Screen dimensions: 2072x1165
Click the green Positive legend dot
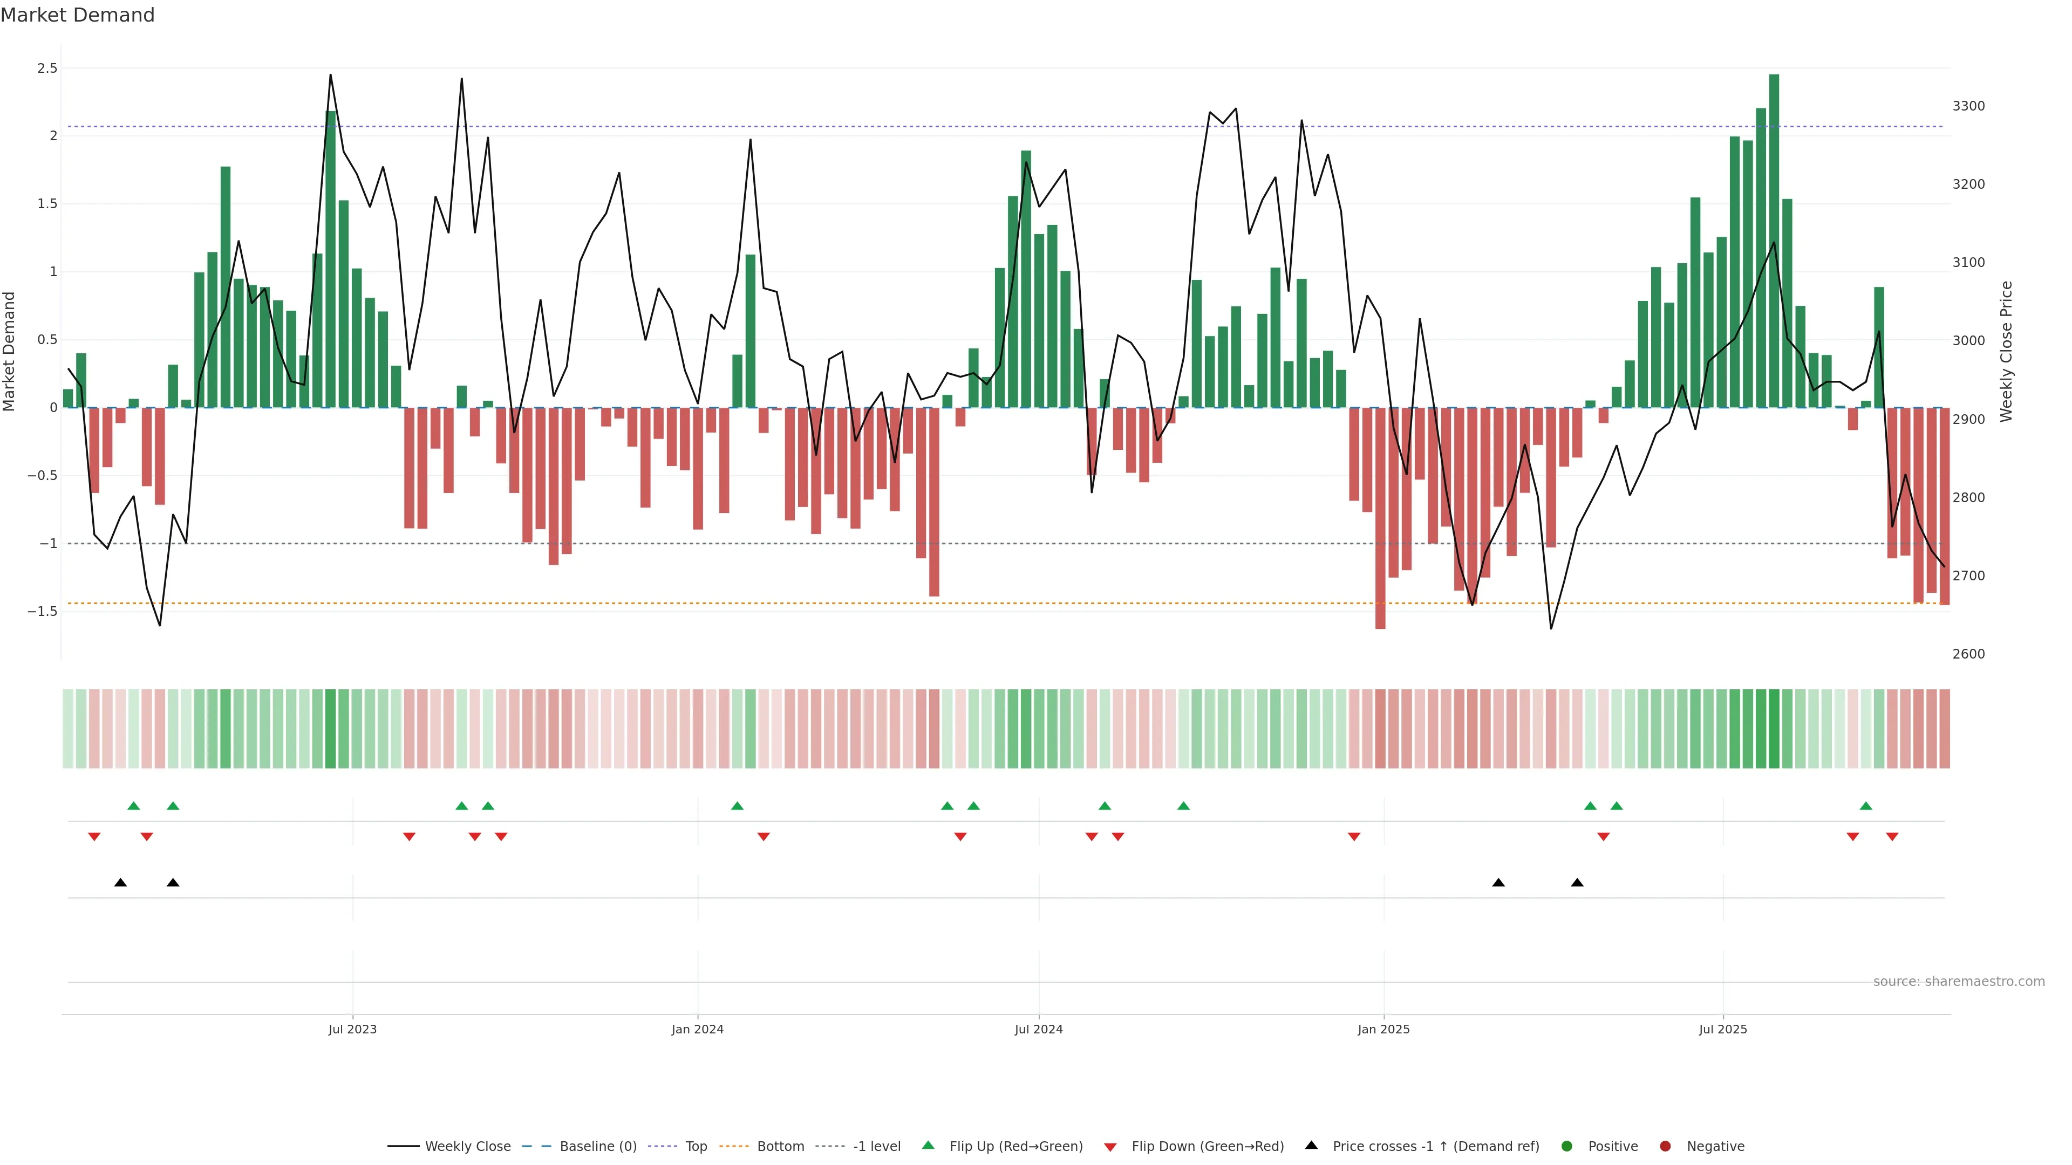pyautogui.click(x=1566, y=1146)
